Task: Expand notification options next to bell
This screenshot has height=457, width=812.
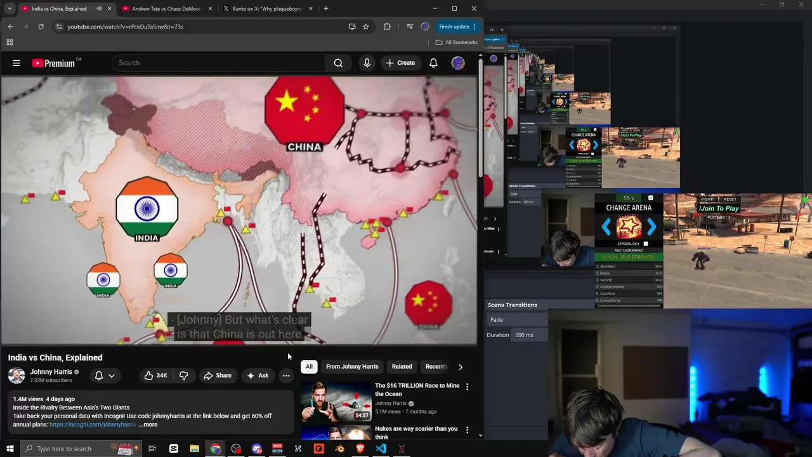Action: [x=112, y=376]
